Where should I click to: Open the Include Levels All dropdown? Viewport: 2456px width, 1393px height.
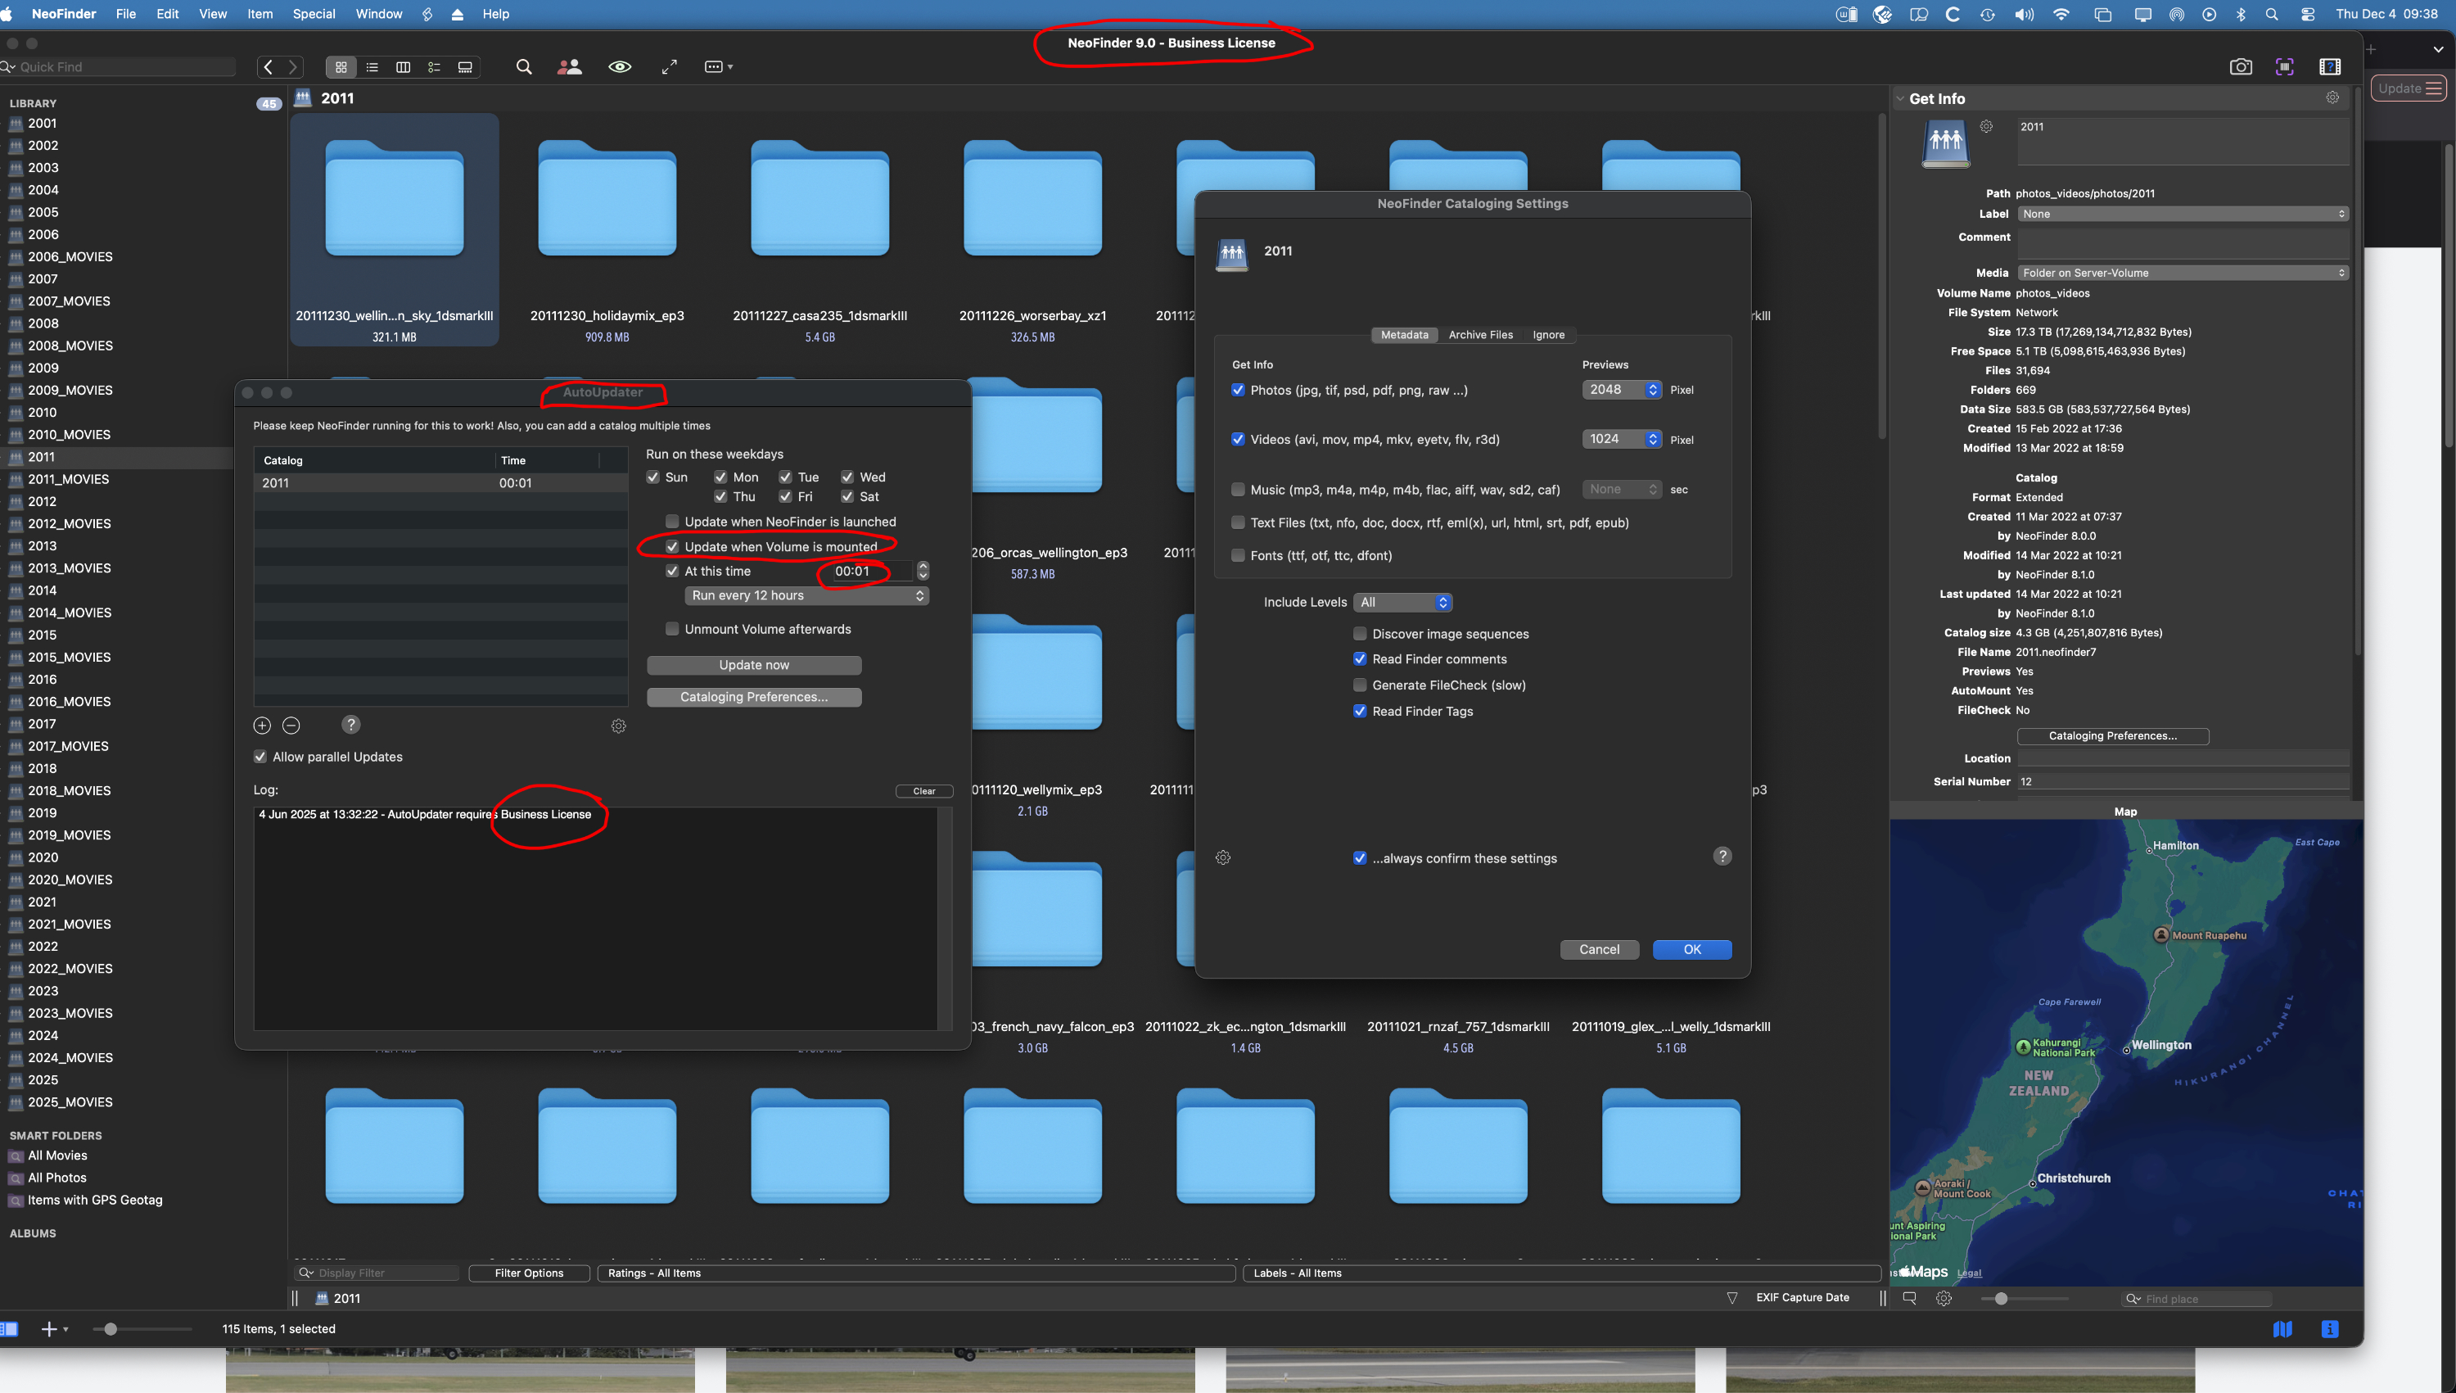click(1404, 602)
